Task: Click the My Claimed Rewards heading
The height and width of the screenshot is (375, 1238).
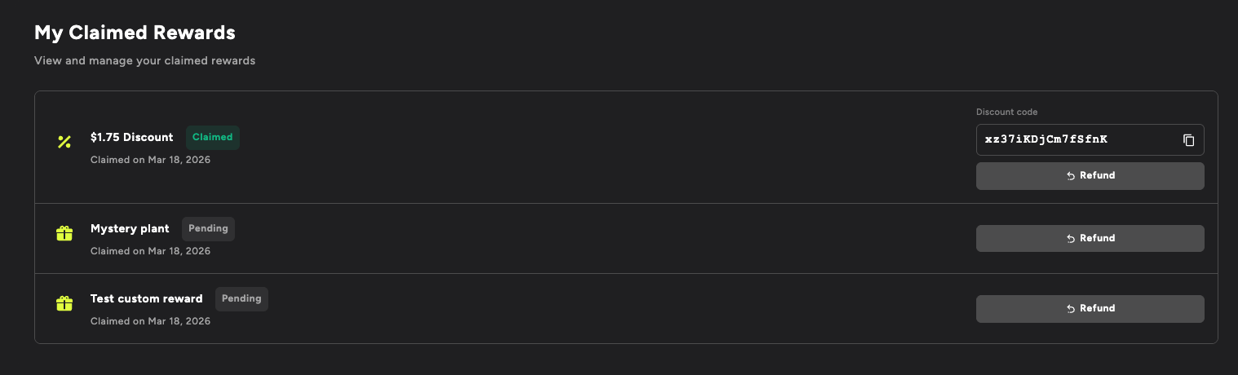Action: pyautogui.click(x=135, y=33)
